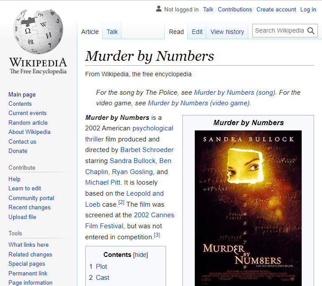322x286 pixels.
Task: Type in the Search Wikipedia field
Action: pyautogui.click(x=279, y=31)
